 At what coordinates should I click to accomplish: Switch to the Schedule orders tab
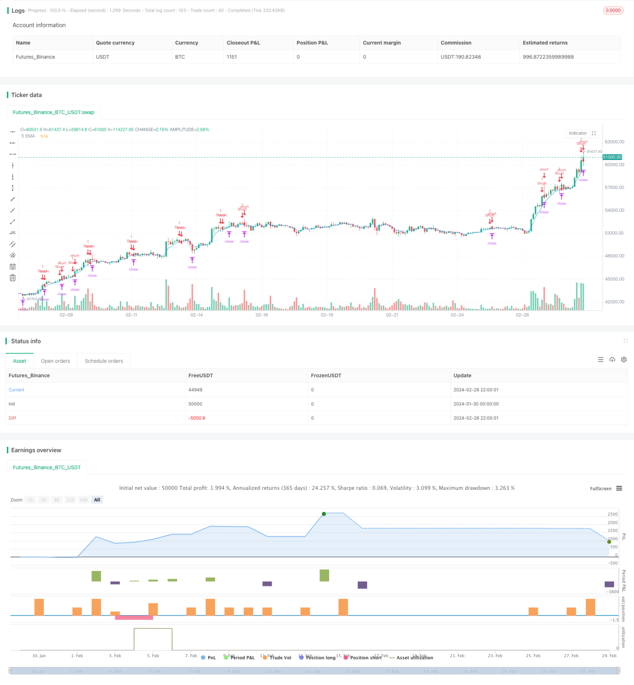(104, 361)
